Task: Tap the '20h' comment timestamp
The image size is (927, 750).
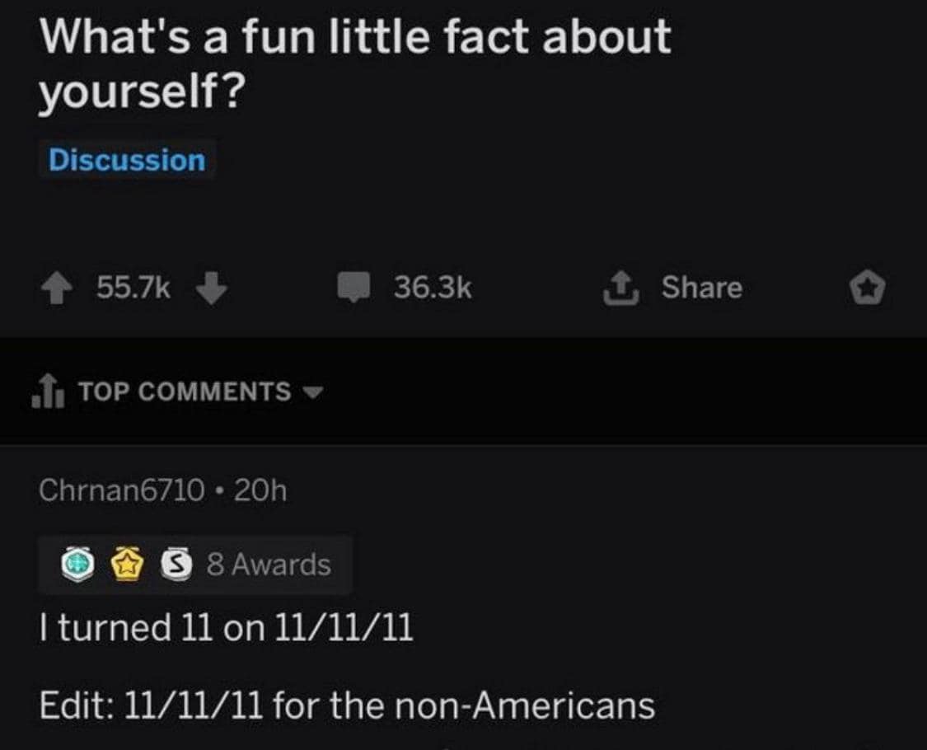Action: 261,490
